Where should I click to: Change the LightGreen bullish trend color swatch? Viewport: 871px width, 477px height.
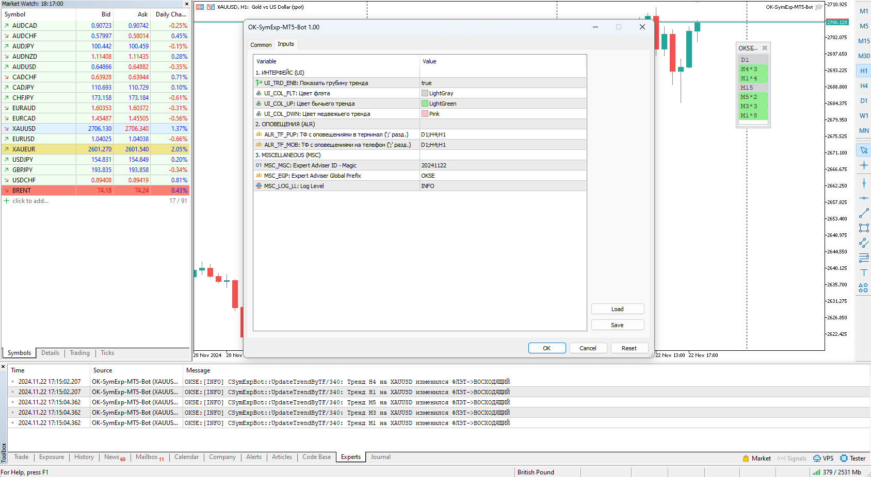[425, 104]
